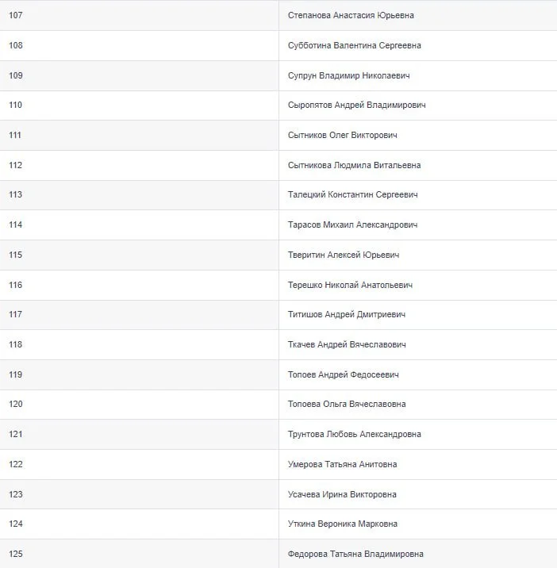
Task: Click on Трунтова Любовь Александровна
Action: [354, 434]
